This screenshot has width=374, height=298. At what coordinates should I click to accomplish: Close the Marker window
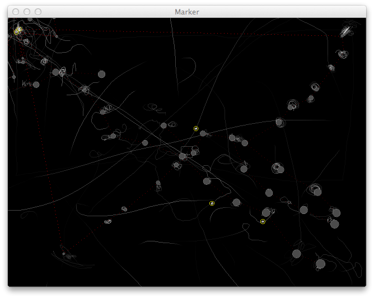click(16, 12)
